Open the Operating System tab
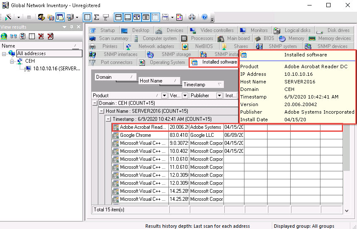This screenshot has width=357, height=229. point(163,62)
